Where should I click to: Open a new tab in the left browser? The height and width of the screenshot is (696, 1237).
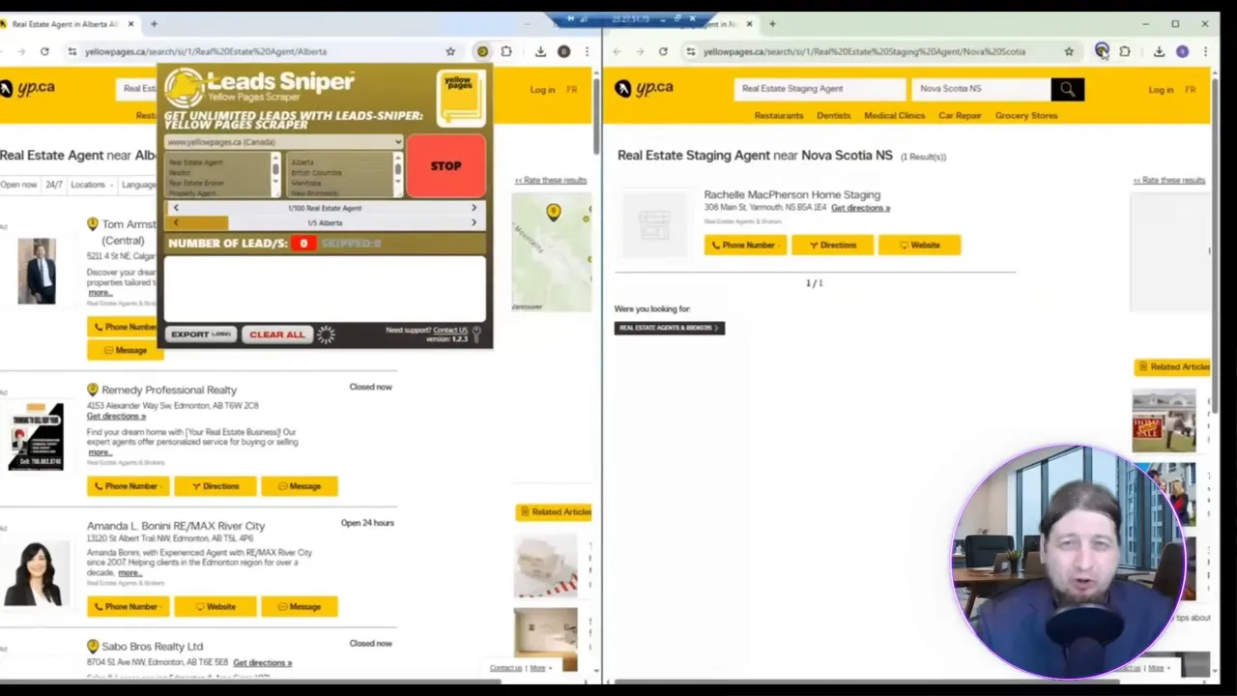pos(154,24)
